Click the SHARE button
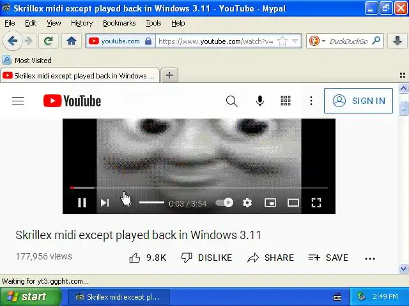Screen dimensions: 409x306 (270, 258)
